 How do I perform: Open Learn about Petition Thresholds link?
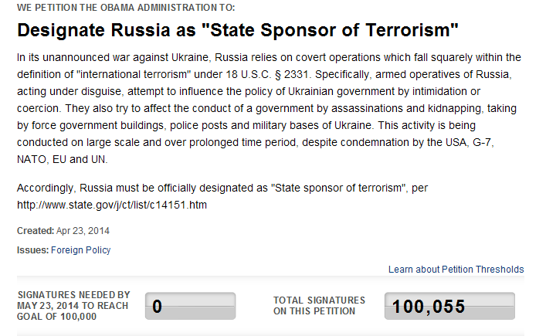click(456, 270)
